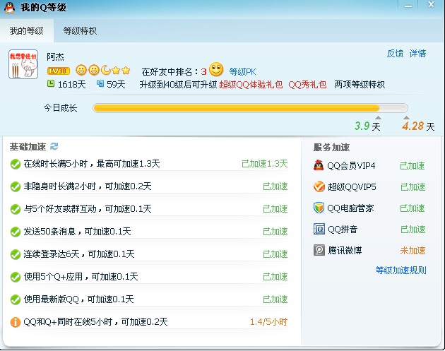The image size is (445, 351).
Task: Click the username 阿杰
Action: [55, 56]
